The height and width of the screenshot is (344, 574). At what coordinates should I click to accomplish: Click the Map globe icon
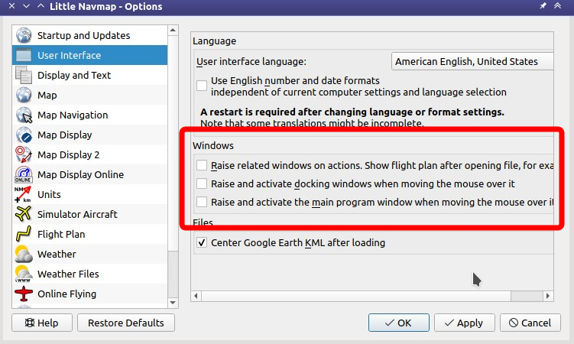pos(24,95)
